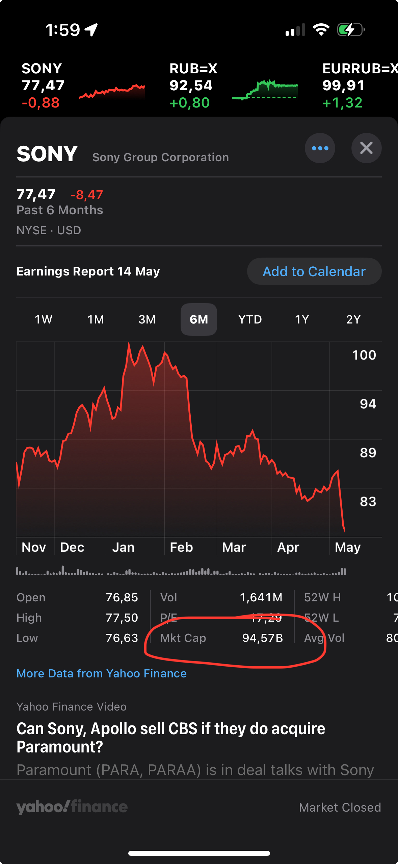Viewport: 398px width, 864px height.
Task: Tap the Earnings Report 14 May text
Action: click(88, 271)
